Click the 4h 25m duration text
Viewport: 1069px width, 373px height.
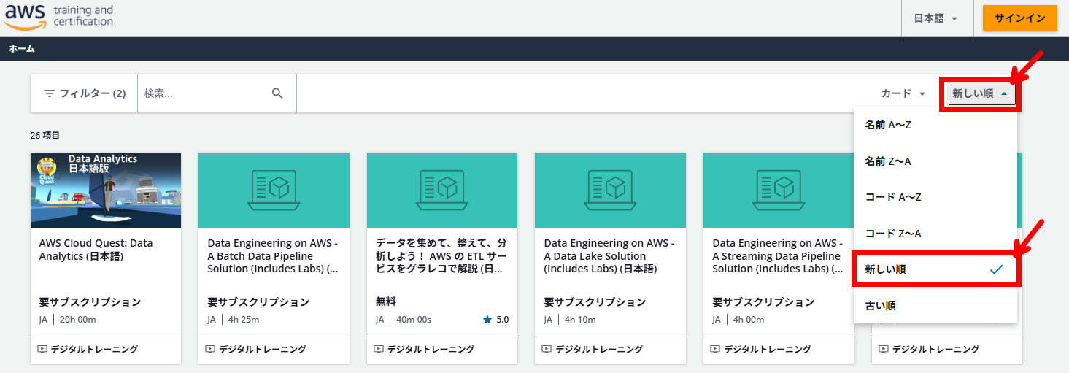coord(243,319)
